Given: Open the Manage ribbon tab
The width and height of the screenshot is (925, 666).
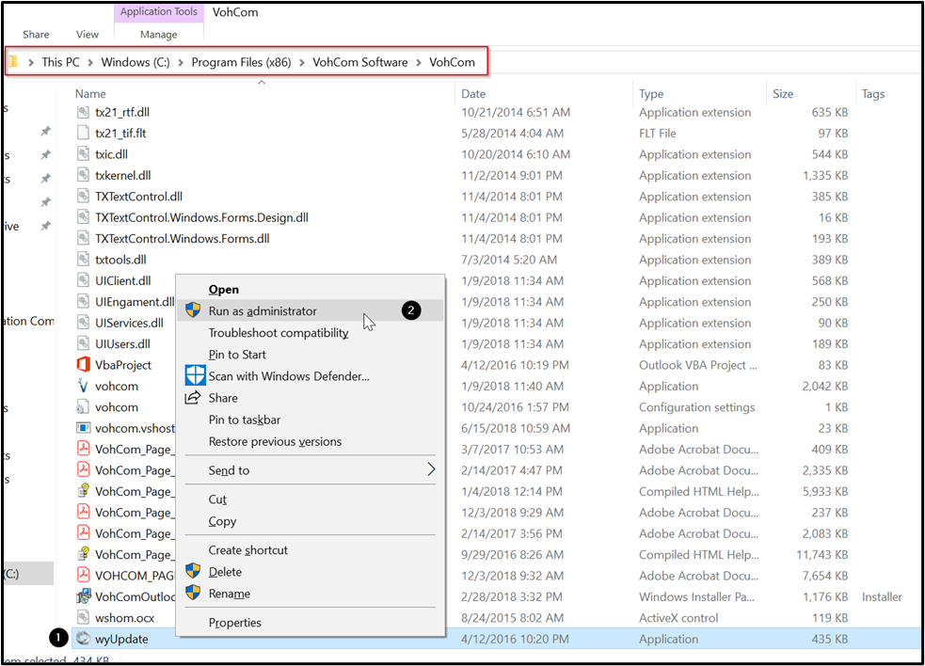Looking at the screenshot, I should click(x=159, y=34).
